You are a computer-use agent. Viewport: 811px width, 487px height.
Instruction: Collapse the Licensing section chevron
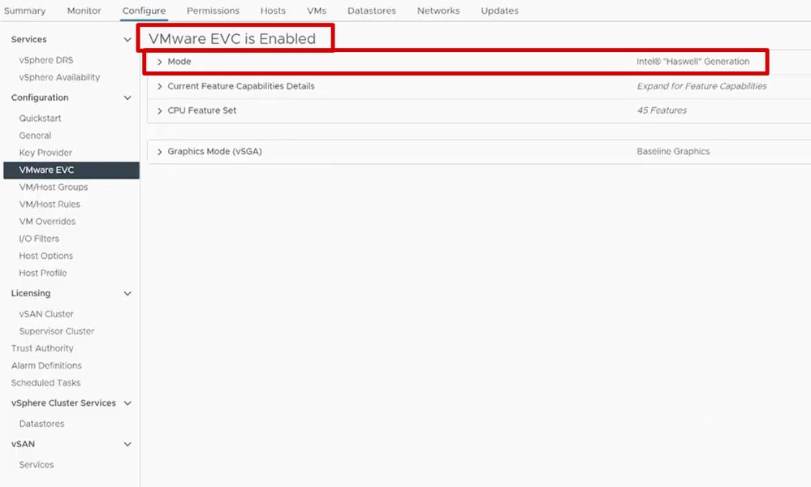click(x=127, y=294)
